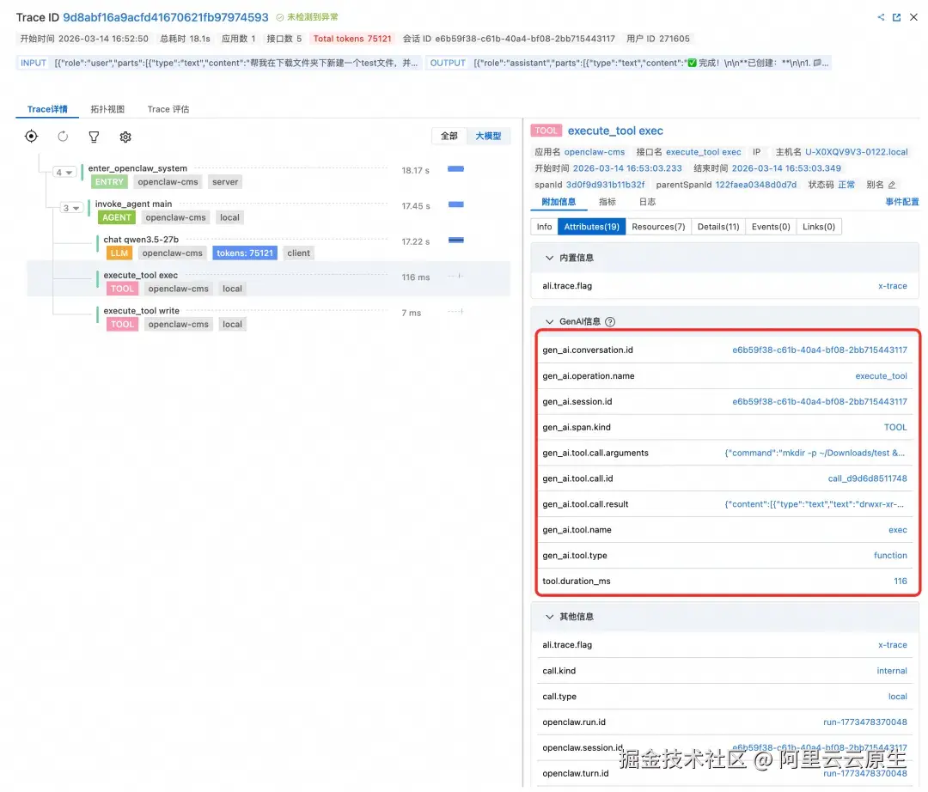Screen dimensions: 928x792
Task: Switch to the 全部 filter
Action: (x=449, y=136)
